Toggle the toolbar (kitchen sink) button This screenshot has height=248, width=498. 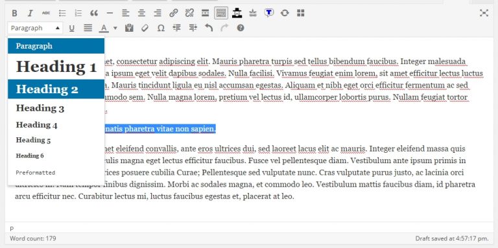coord(221,13)
